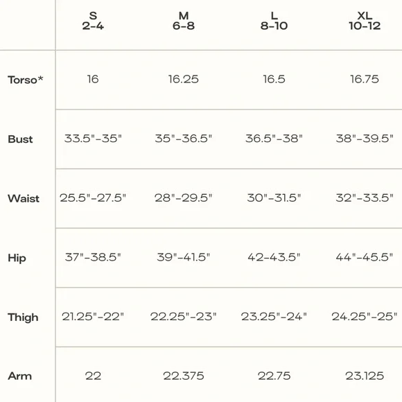The height and width of the screenshot is (402, 402).
Task: Select the 39"-41.5" hip measurement cell
Action: coord(184,257)
